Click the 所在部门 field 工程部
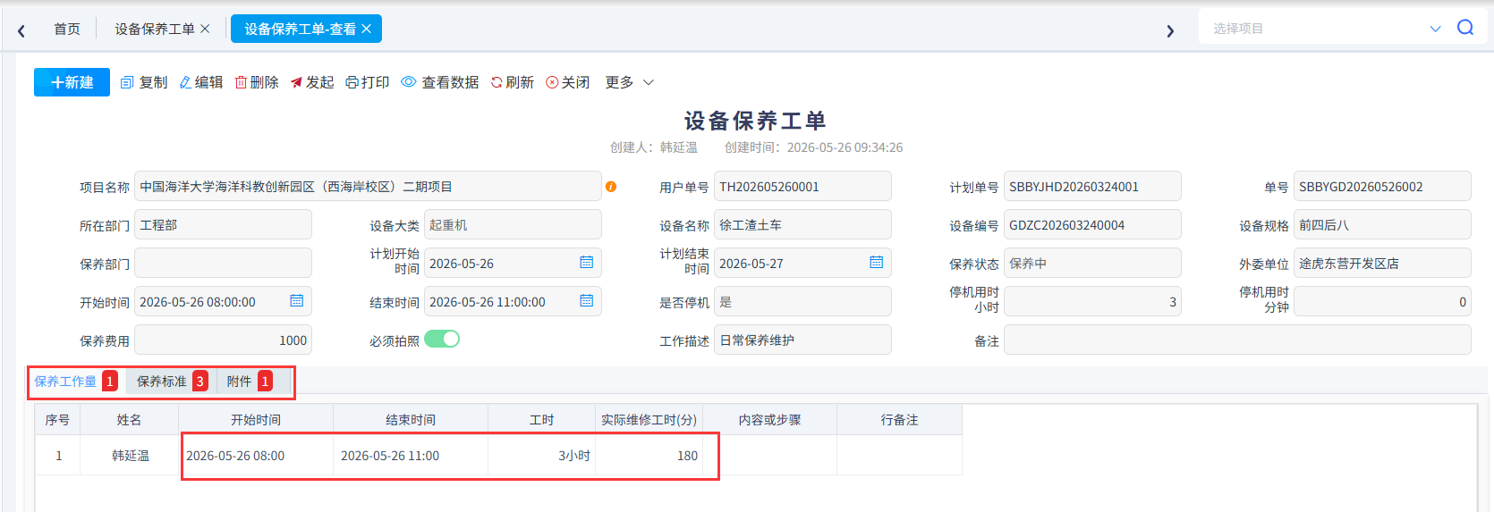Viewport: 1494px width, 512px height. pyautogui.click(x=223, y=225)
